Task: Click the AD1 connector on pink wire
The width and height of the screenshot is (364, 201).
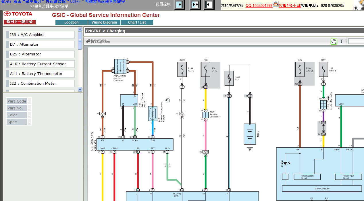Action: pyautogui.click(x=206, y=152)
